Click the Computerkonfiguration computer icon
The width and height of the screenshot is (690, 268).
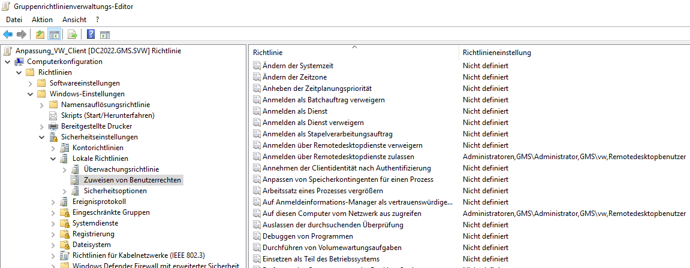[x=19, y=62]
